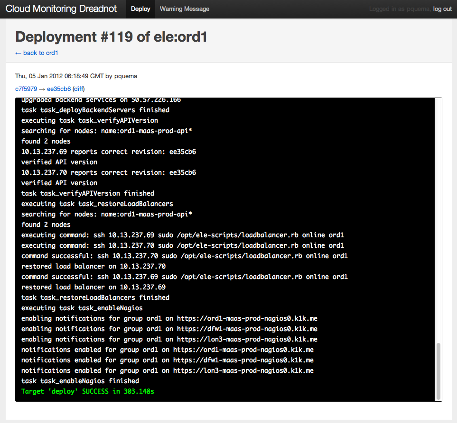Click '10.13.237.70 reports correct revision' line

(108, 172)
